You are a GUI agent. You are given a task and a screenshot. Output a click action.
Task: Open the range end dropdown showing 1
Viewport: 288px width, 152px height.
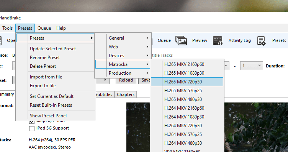[x=251, y=66]
